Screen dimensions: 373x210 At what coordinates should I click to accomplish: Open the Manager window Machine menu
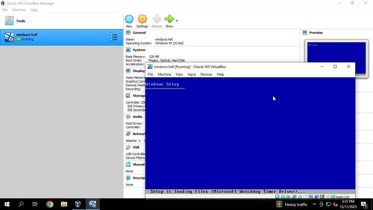(x=19, y=10)
